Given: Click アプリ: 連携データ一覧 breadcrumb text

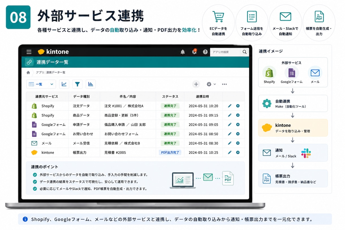Looking at the screenshot, I should 51,72.
